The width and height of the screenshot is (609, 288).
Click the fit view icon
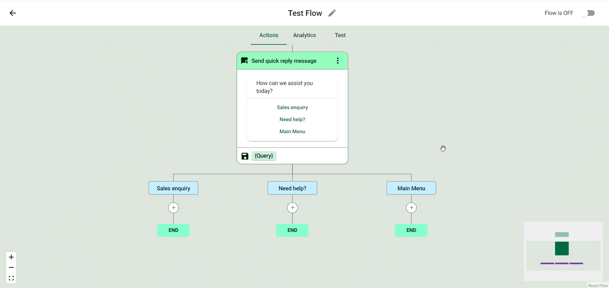[x=11, y=278]
